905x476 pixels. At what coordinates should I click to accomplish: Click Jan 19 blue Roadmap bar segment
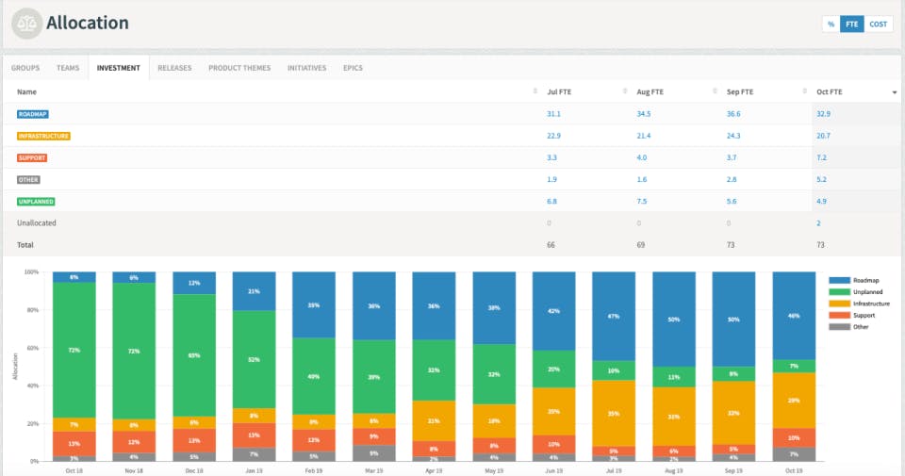(254, 291)
